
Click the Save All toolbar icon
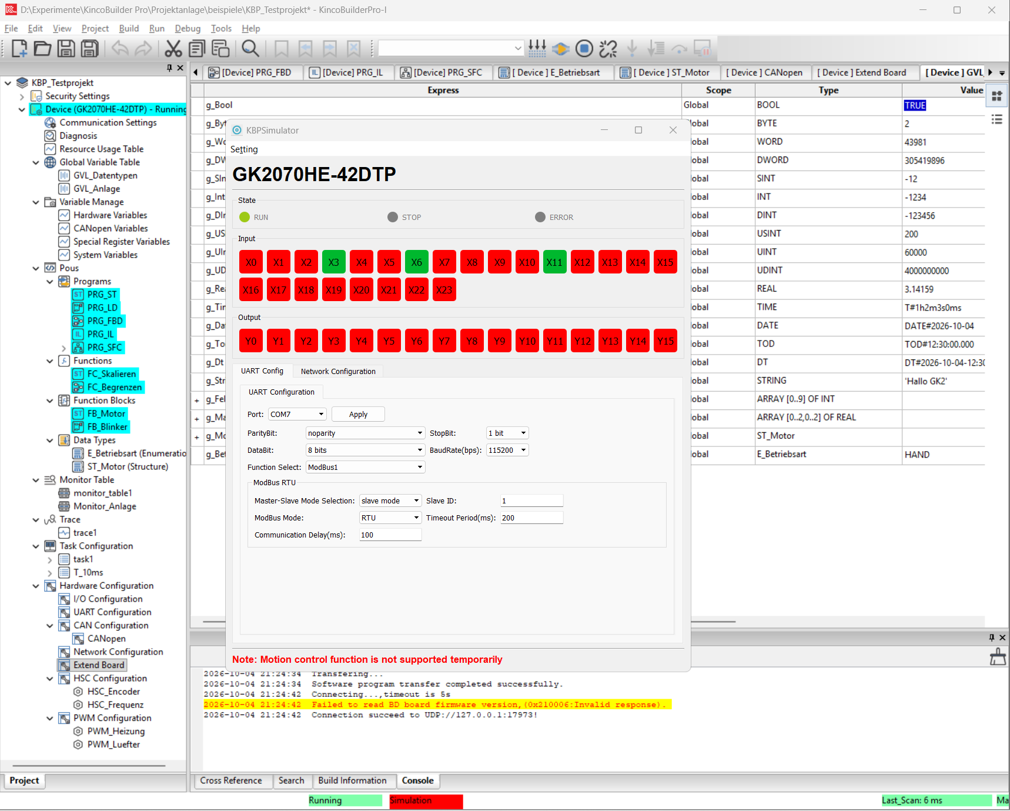coord(89,48)
